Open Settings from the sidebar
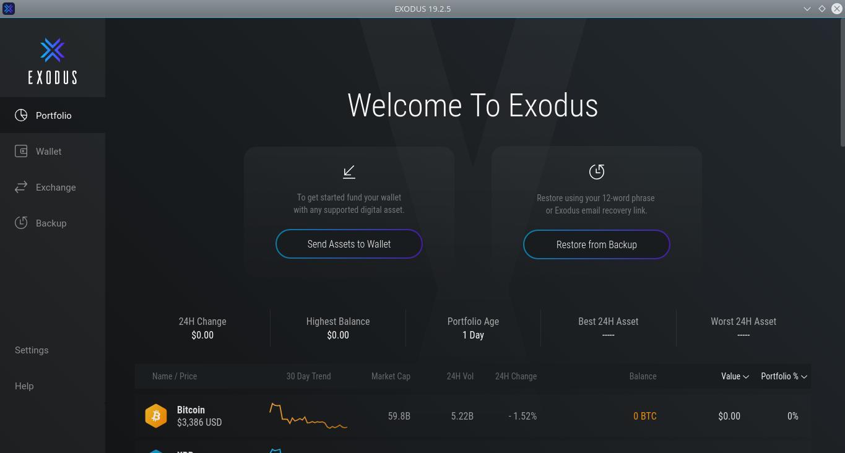Image resolution: width=845 pixels, height=453 pixels. 32,350
